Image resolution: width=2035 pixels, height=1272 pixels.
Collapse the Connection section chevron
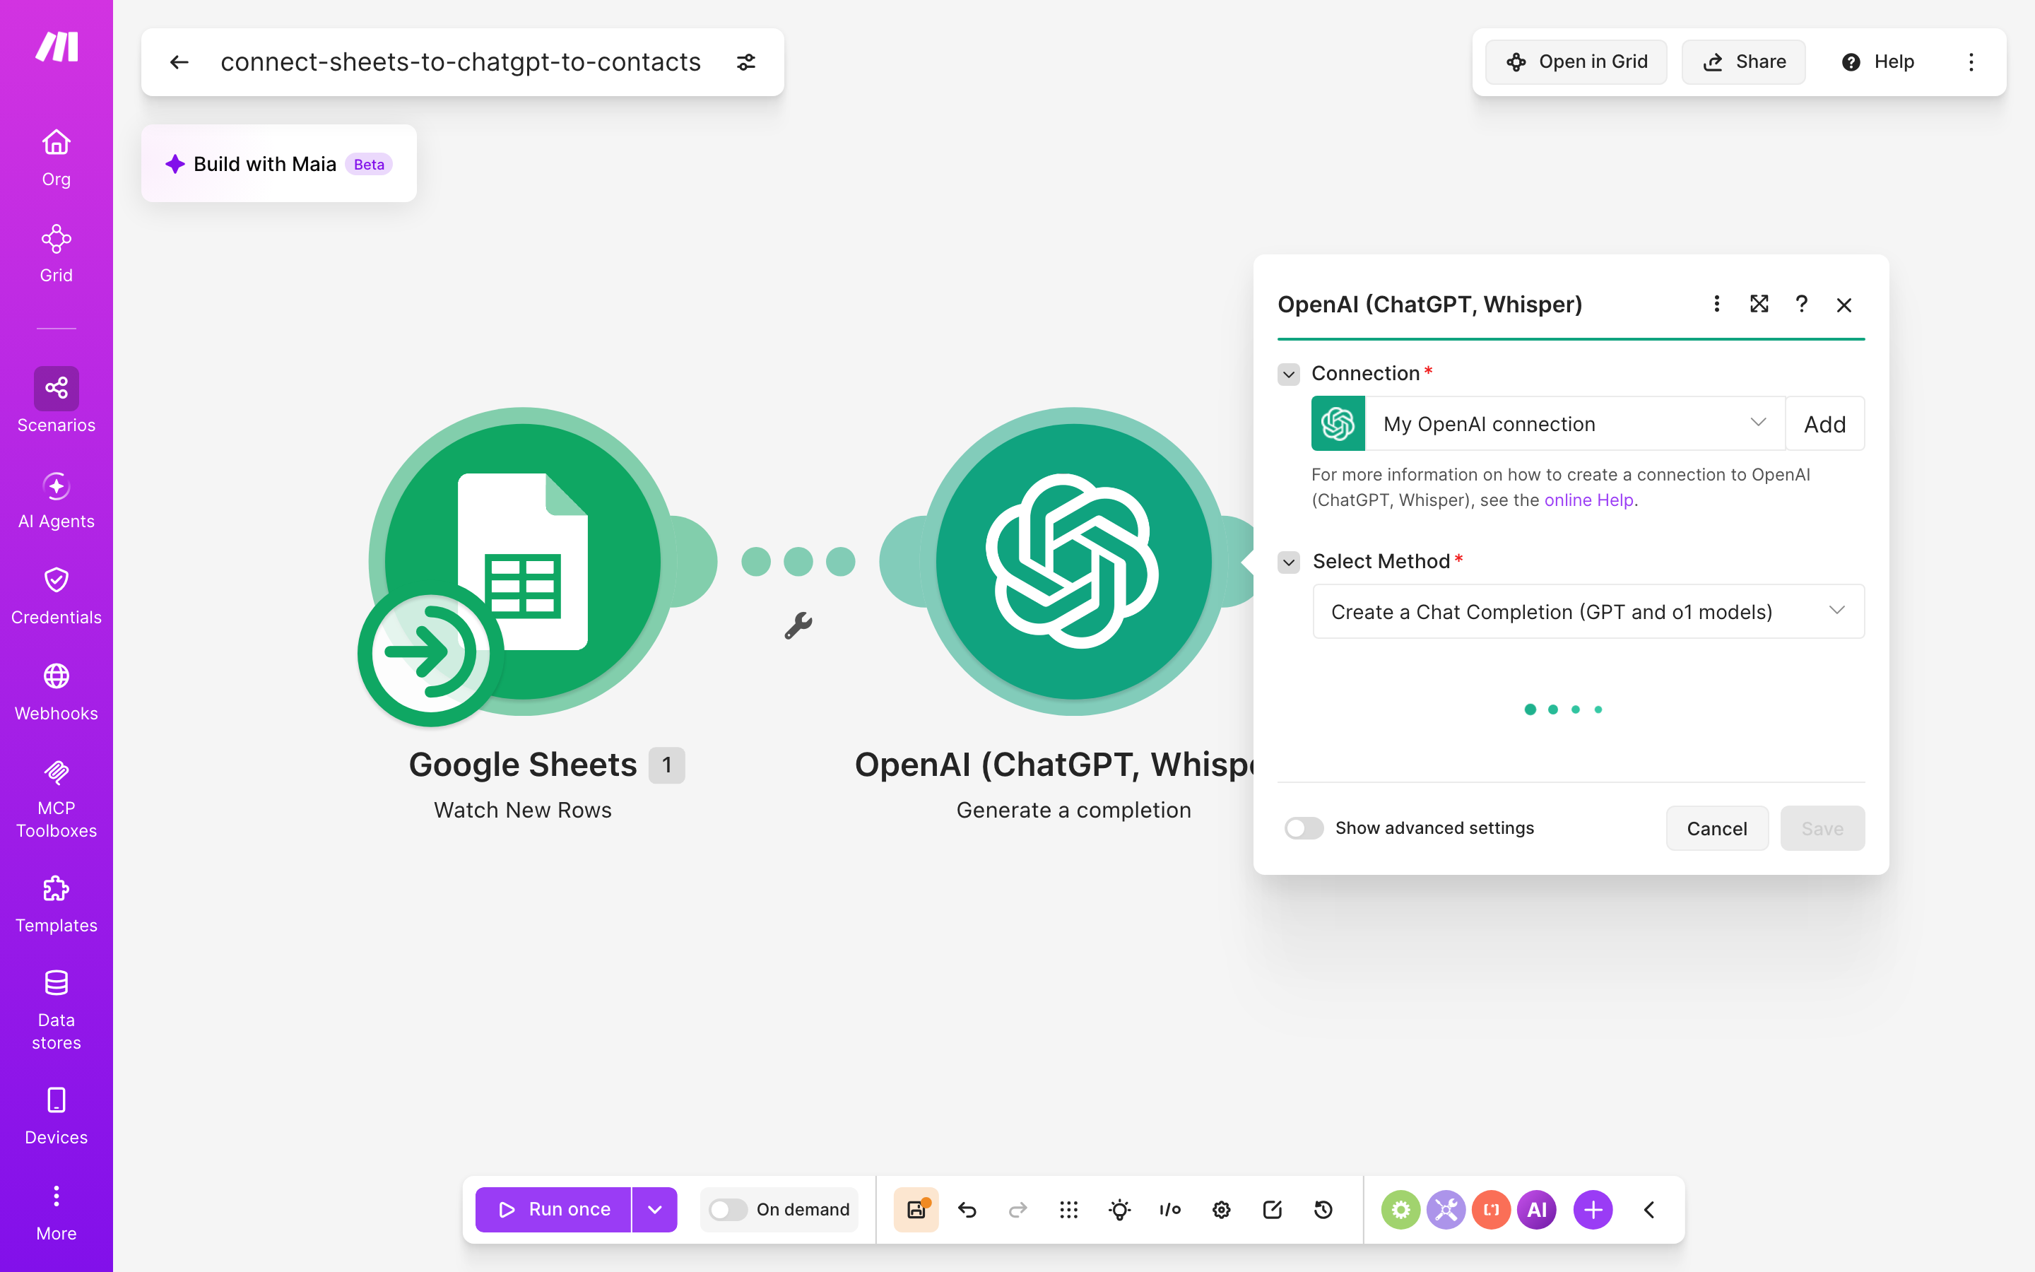[x=1288, y=375]
